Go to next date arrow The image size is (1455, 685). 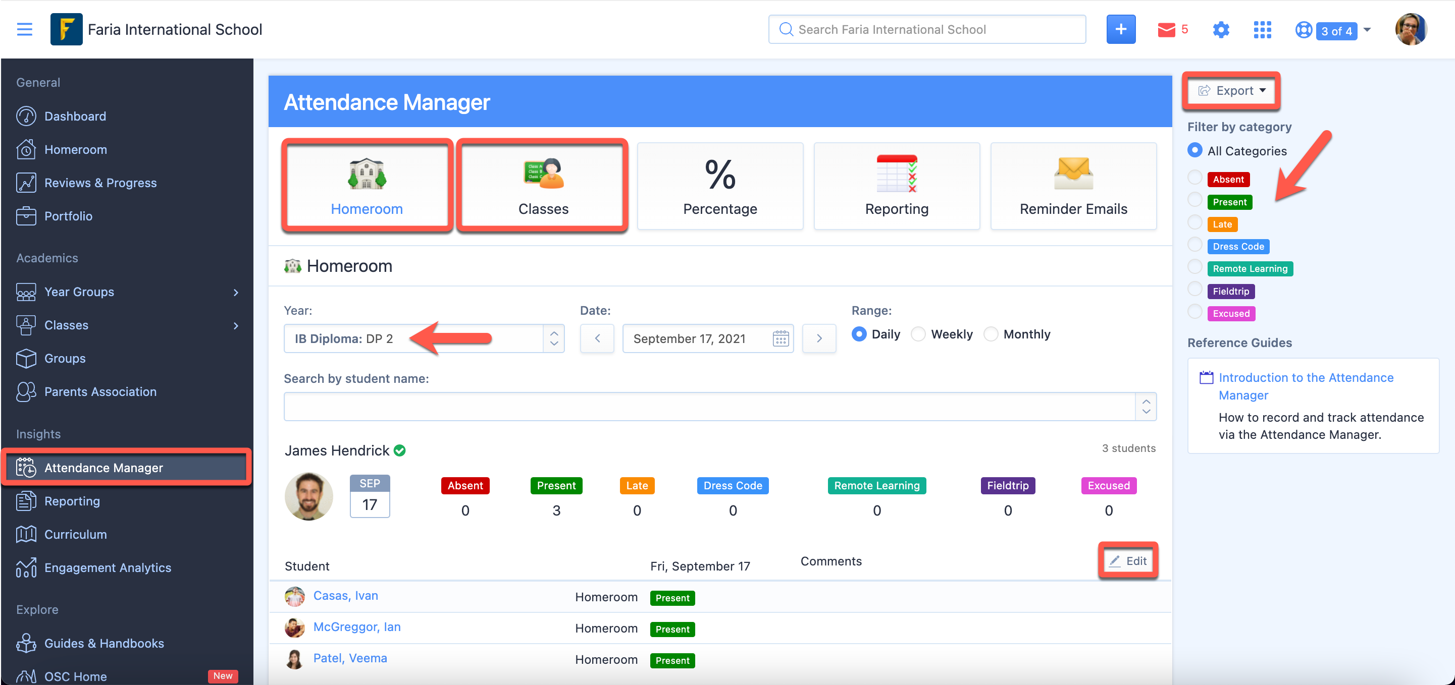[818, 338]
